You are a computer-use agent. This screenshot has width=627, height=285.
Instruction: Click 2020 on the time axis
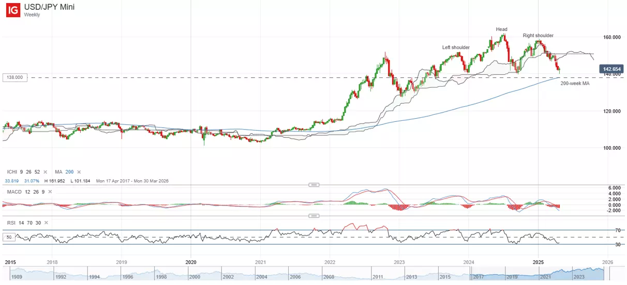point(191,262)
